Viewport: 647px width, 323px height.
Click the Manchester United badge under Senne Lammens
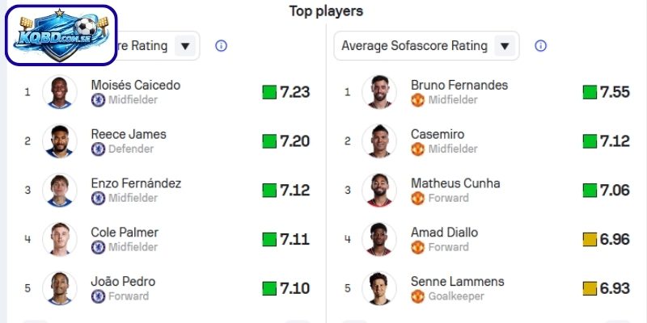(417, 296)
